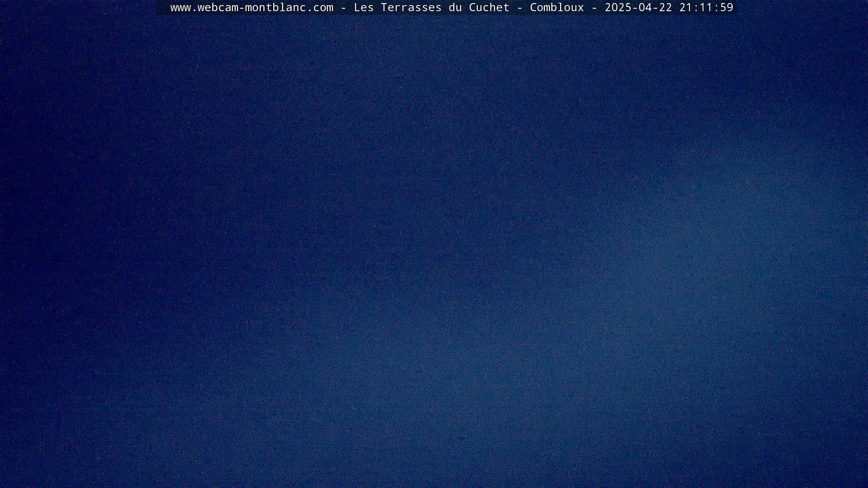Viewport: 868px width, 488px height.
Task: Click the word 'Les' in the caption
Action: pyautogui.click(x=363, y=7)
